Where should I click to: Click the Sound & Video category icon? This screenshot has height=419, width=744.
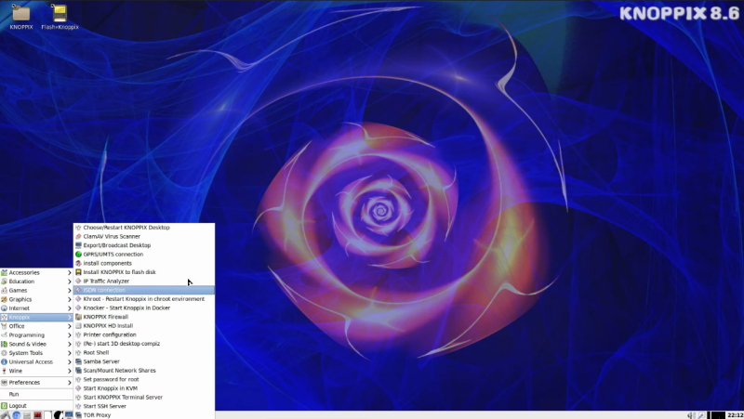point(5,344)
